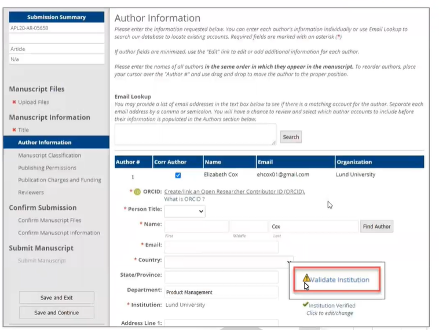Click the red X next to Title
439x330 pixels.
[14, 129]
